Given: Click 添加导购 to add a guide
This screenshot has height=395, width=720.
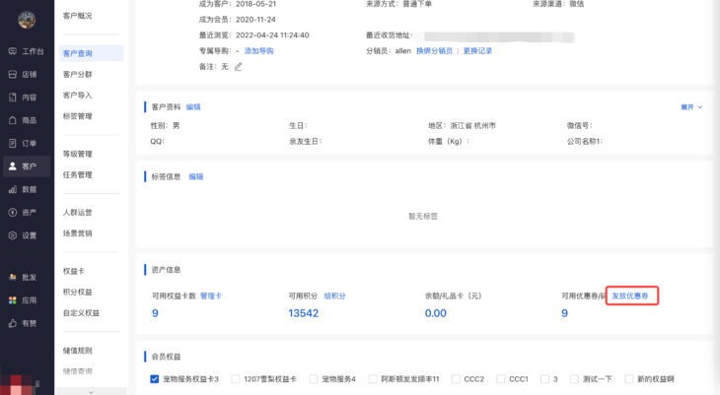Looking at the screenshot, I should click(258, 51).
